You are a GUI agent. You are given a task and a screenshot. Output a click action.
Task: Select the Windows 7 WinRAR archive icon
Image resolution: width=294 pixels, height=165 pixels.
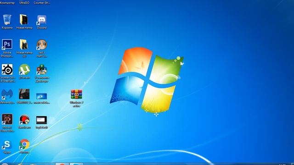pyautogui.click(x=77, y=94)
